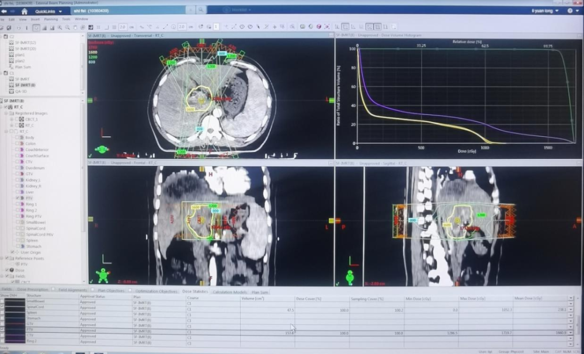Click the checkerboard view layout icon

[91, 27]
